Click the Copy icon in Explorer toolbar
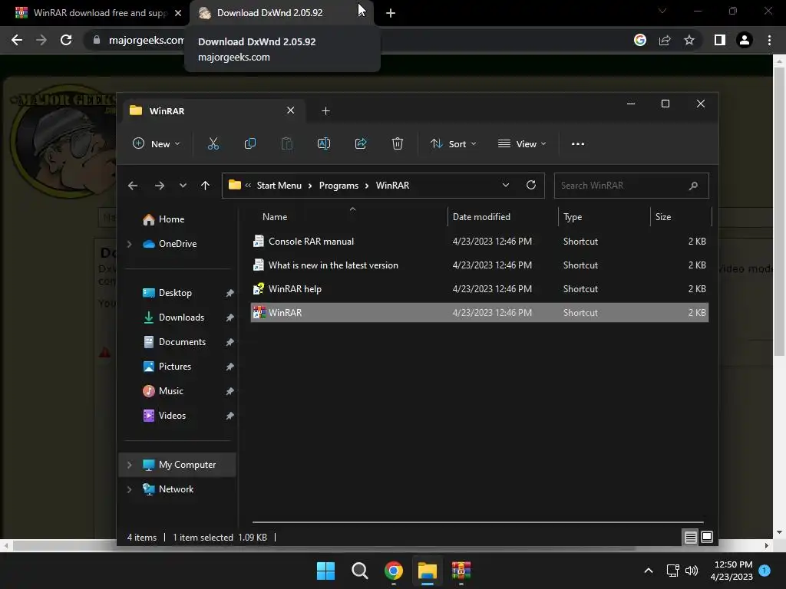786x589 pixels. tap(249, 143)
